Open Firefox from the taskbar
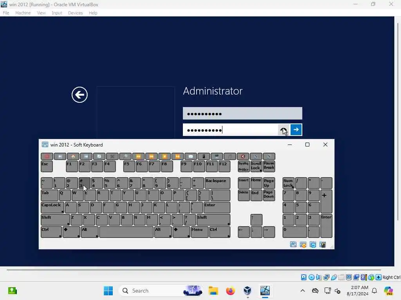This screenshot has height=300, width=401. 230,291
